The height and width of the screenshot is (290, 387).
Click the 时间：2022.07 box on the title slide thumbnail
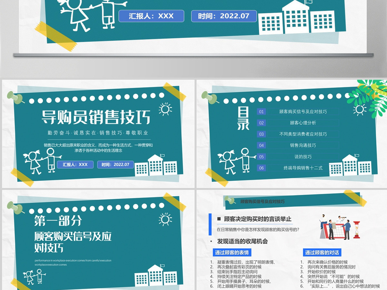[115, 164]
